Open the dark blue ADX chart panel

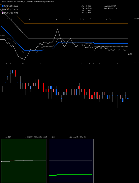tap(71, 161)
